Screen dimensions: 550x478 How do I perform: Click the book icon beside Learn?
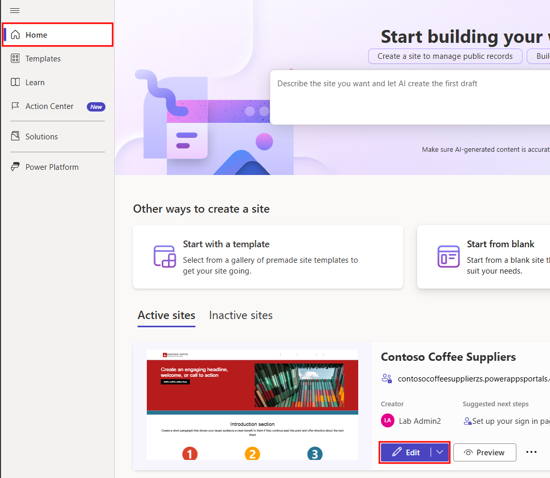pyautogui.click(x=15, y=82)
